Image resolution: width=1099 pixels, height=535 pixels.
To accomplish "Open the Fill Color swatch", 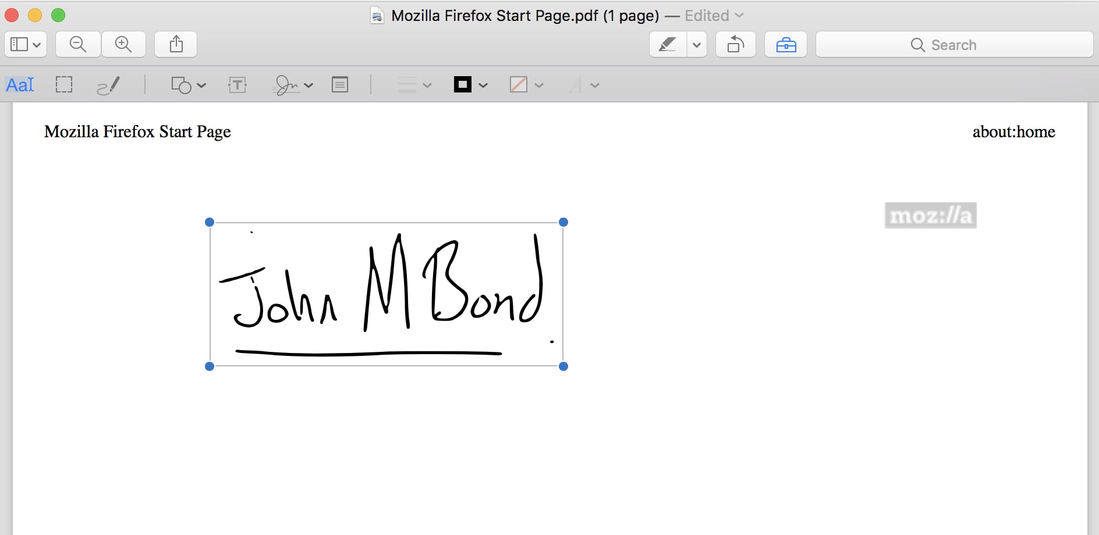I will 526,85.
